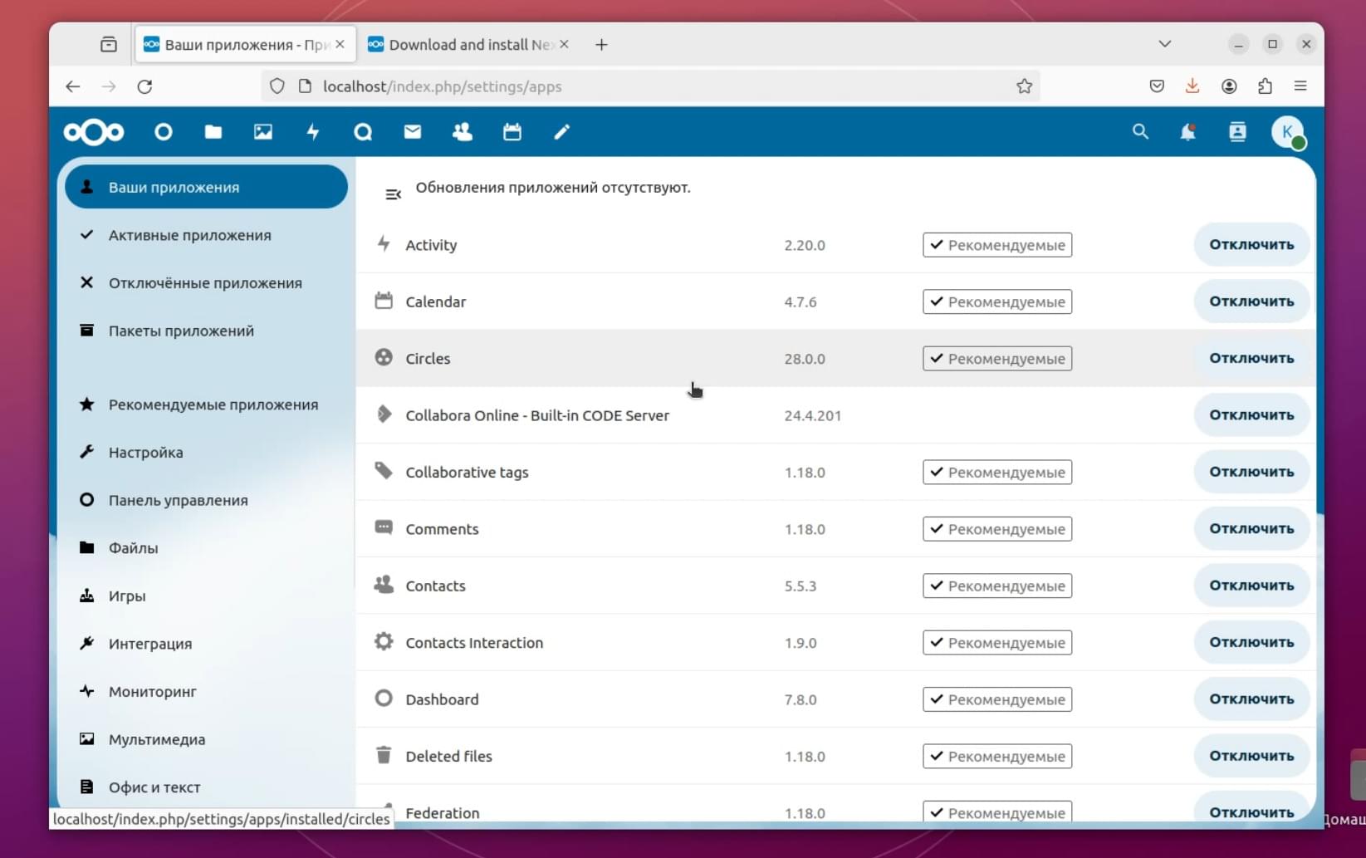
Task: Open contacts menu icon near avatar
Action: (x=1237, y=132)
